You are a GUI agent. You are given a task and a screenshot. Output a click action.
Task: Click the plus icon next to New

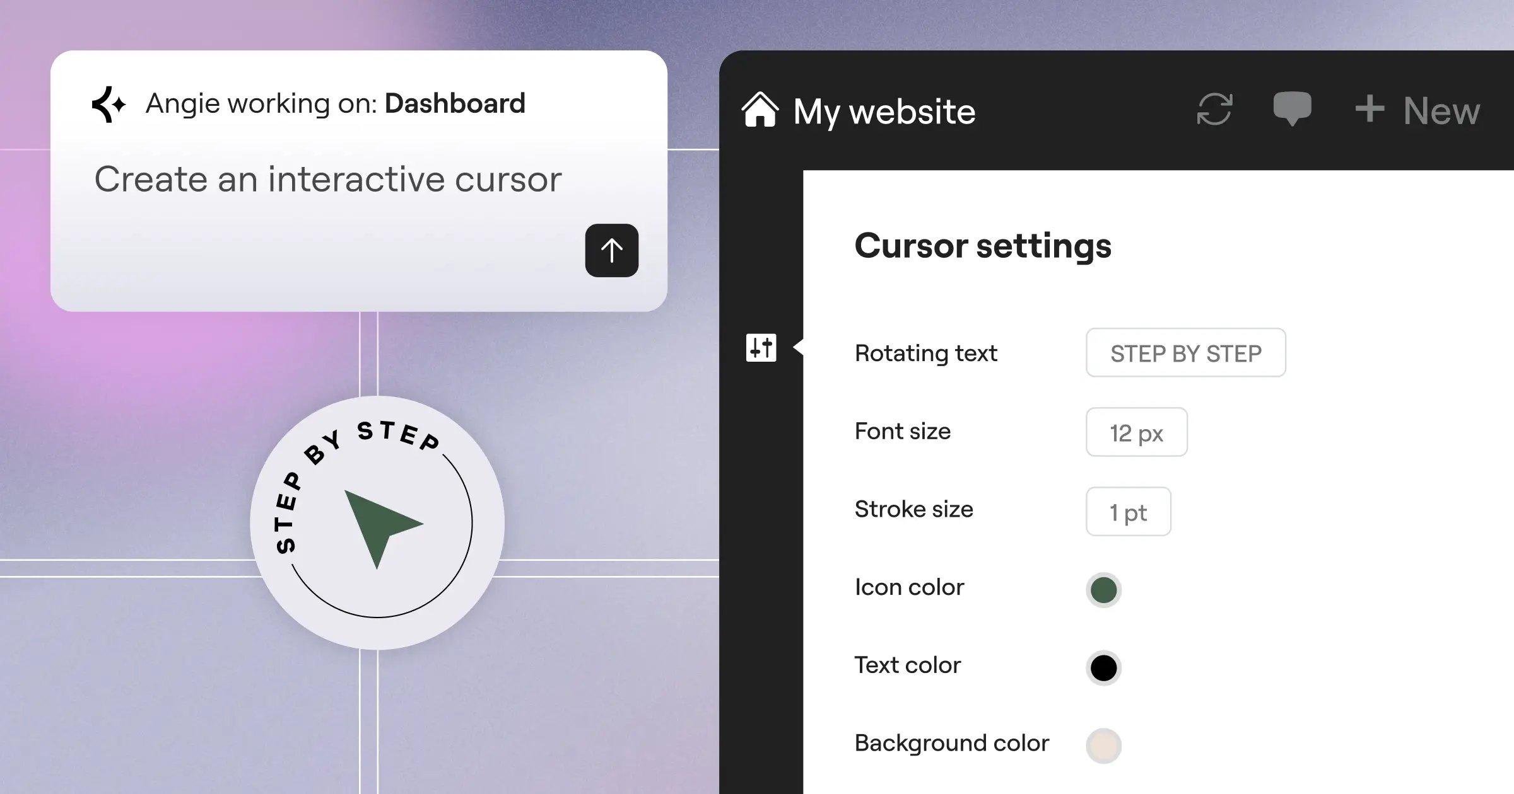tap(1370, 109)
